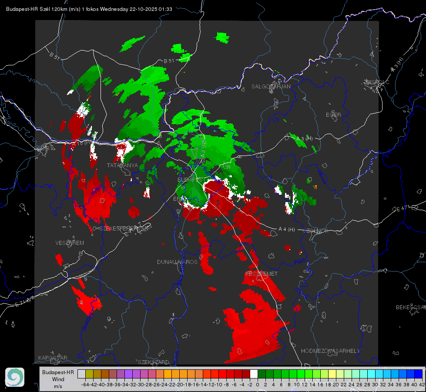This screenshot has width=426, height=392.
Task: Pick the pale yellow swatch in the wind legend
Action: pos(332,374)
